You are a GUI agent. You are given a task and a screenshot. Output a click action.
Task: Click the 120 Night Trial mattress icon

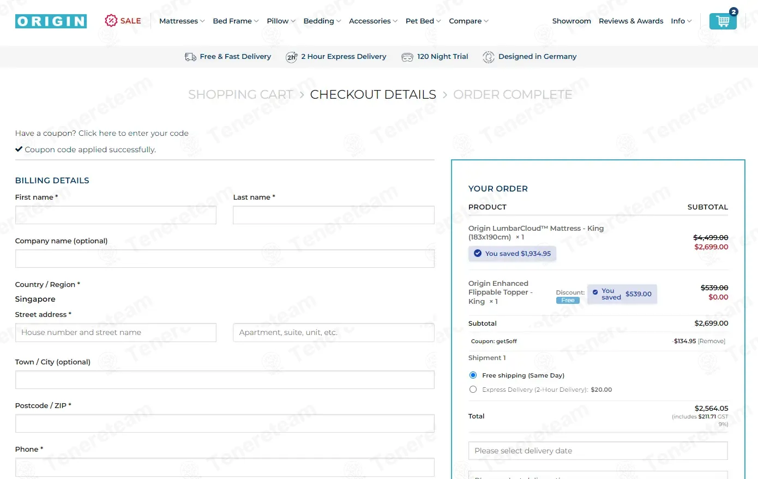[407, 57]
